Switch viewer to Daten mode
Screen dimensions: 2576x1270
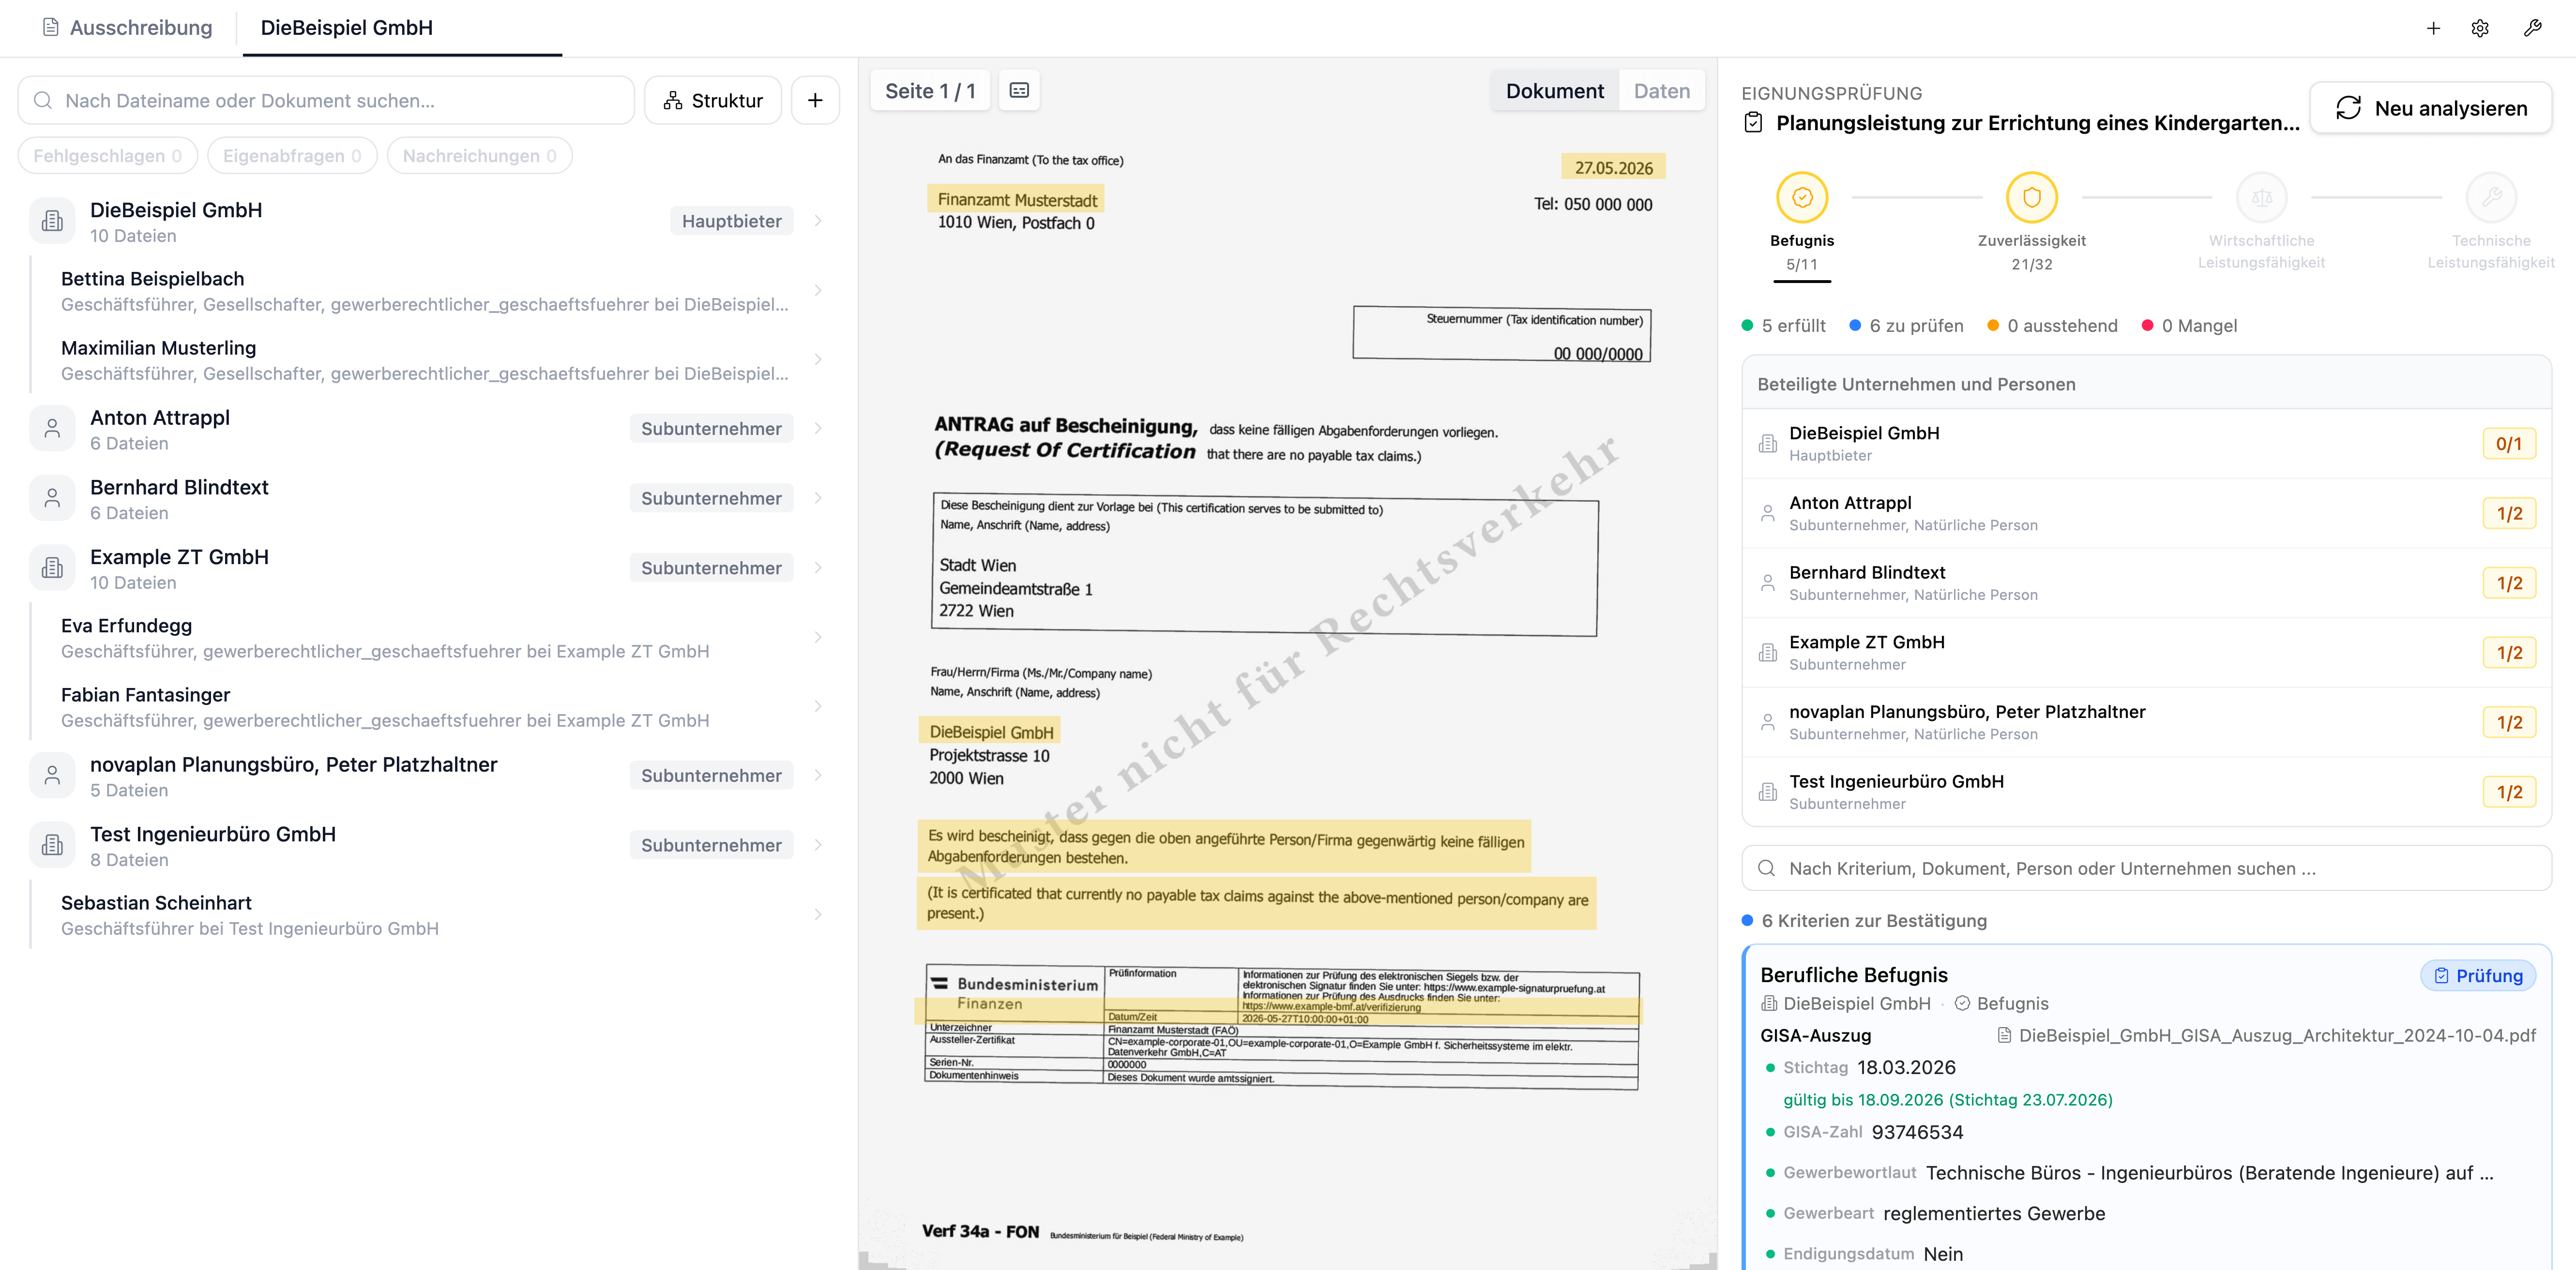point(1662,91)
